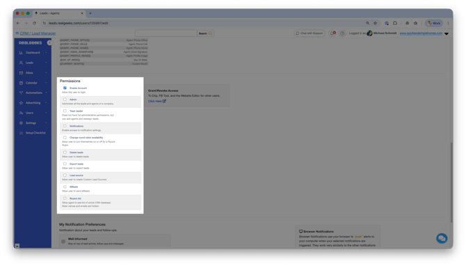
Task: Click the search magnifier icon
Action: point(210,33)
